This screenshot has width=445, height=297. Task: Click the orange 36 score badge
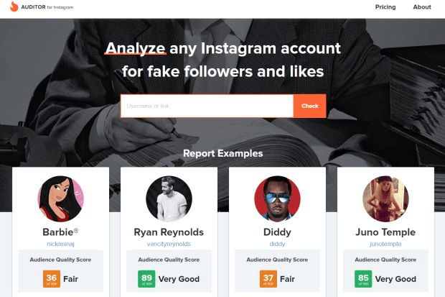(51, 279)
